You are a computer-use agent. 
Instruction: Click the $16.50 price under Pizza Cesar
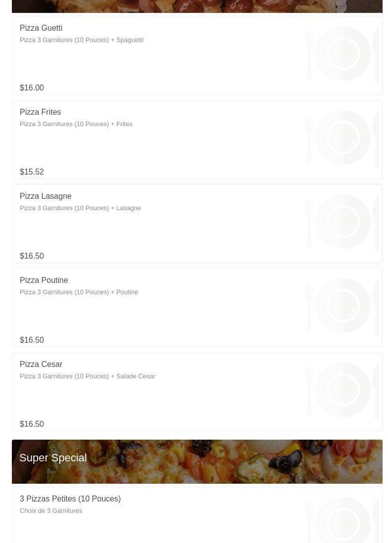point(32,424)
